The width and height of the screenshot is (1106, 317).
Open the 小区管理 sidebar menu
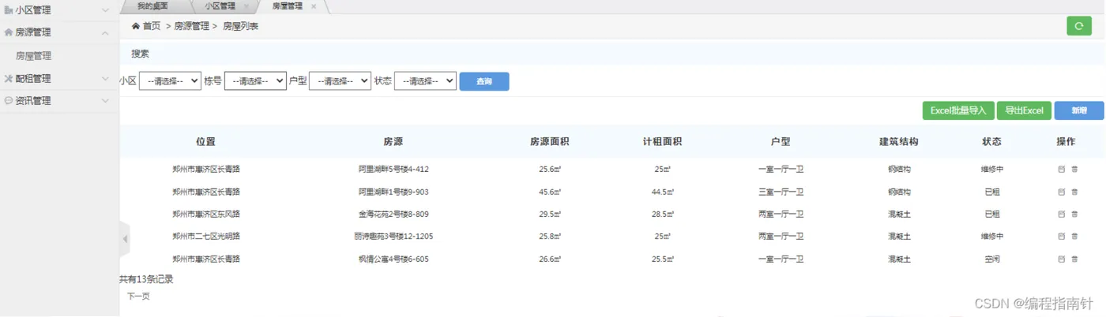pos(33,10)
